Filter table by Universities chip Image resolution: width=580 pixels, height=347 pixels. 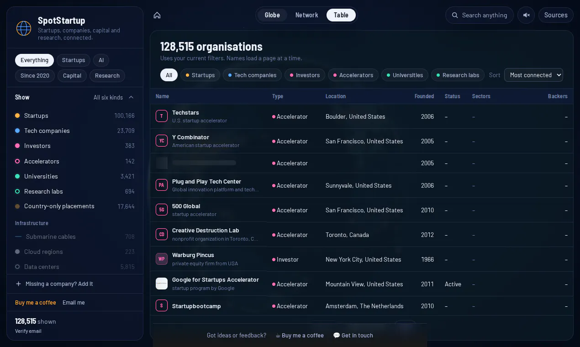(405, 75)
